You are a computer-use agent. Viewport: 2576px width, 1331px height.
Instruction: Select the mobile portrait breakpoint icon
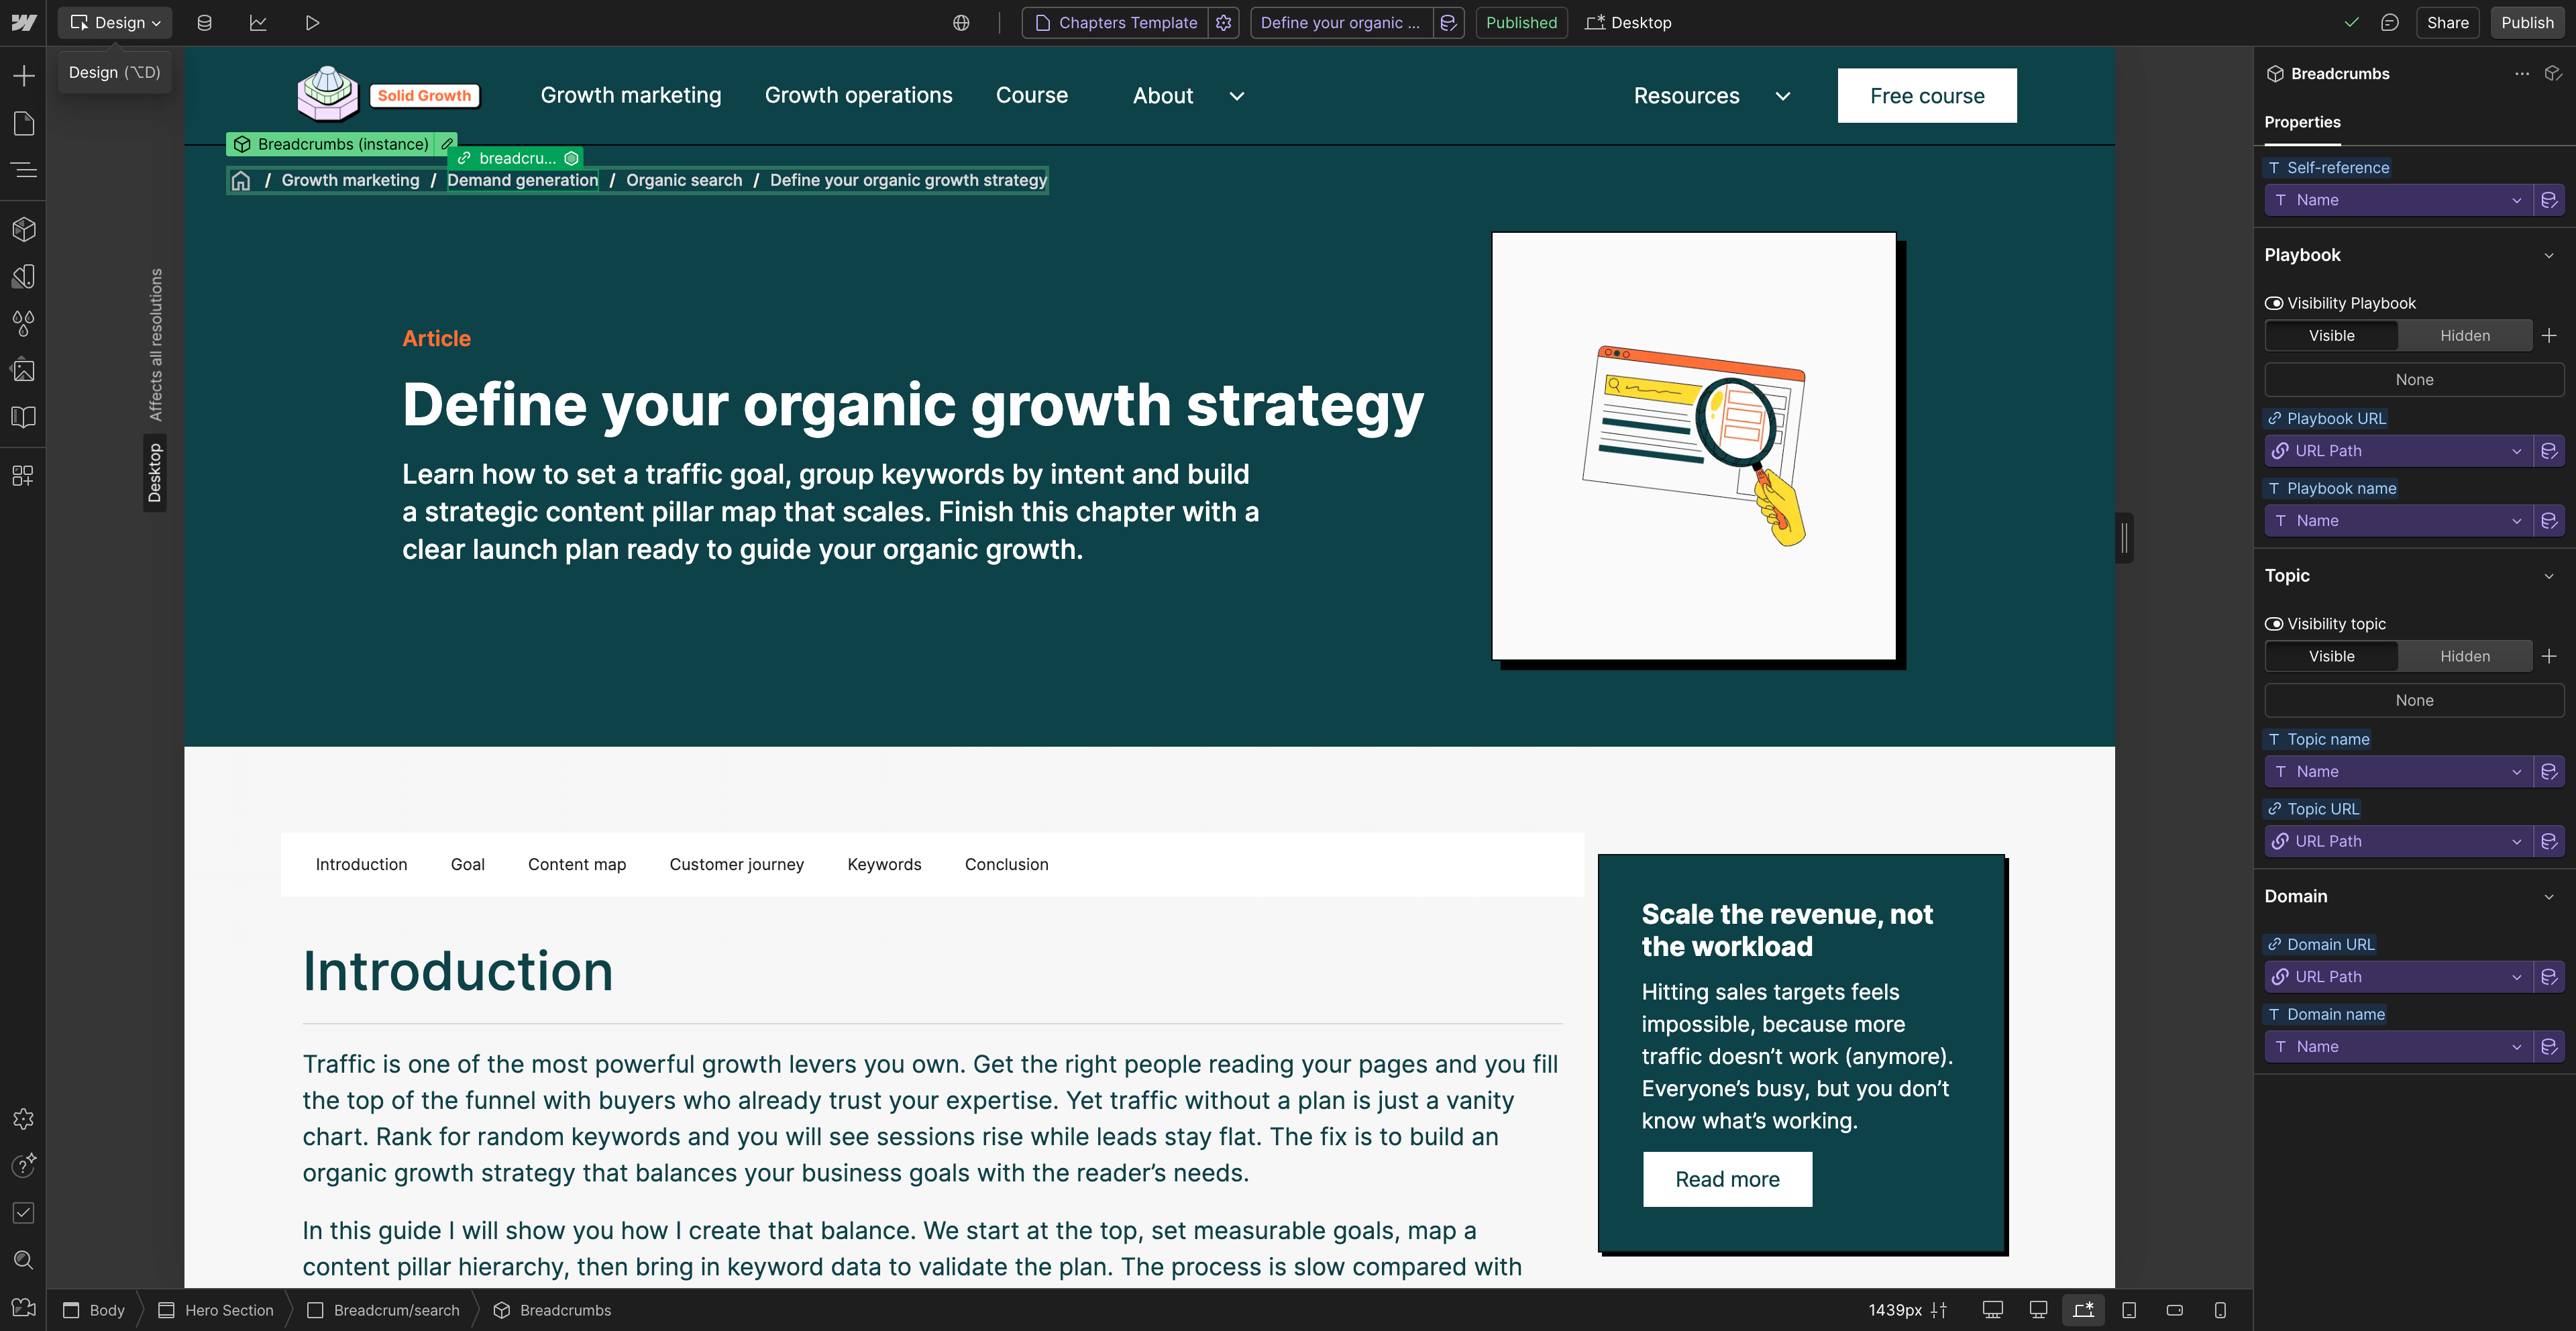click(2220, 1310)
